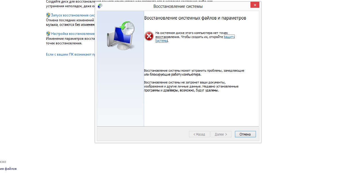Open the partially visible файлов link at bottom left
The width and height of the screenshot is (355, 175).
point(8,169)
